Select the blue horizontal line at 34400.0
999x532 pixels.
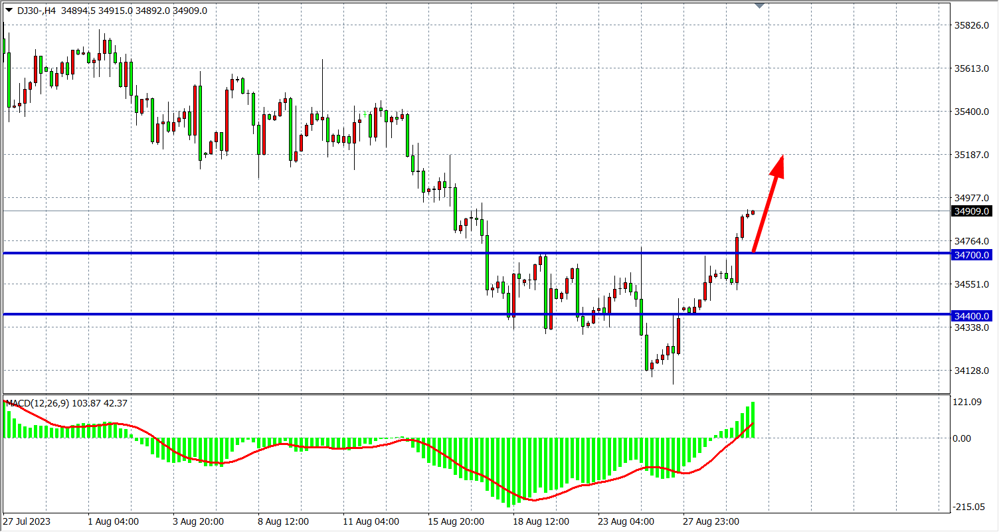[266, 314]
